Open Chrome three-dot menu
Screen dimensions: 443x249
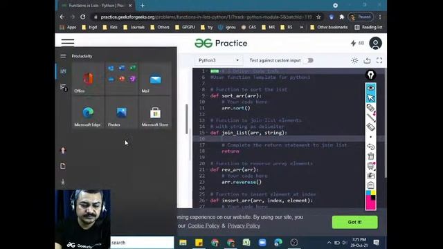click(380, 17)
